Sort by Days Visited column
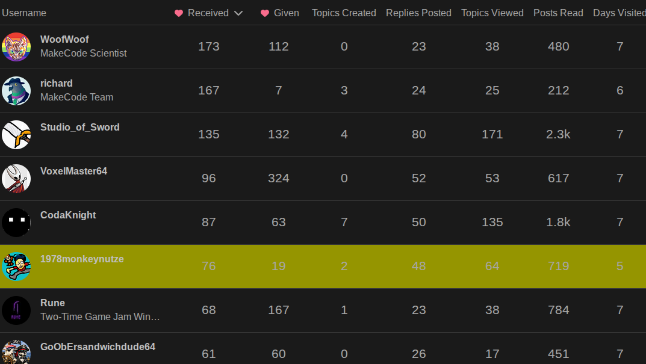646x364 pixels. pyautogui.click(x=620, y=13)
